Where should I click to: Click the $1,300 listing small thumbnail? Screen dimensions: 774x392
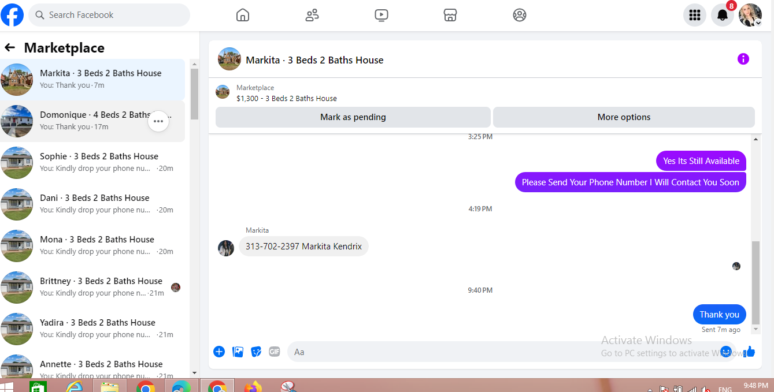coord(223,92)
